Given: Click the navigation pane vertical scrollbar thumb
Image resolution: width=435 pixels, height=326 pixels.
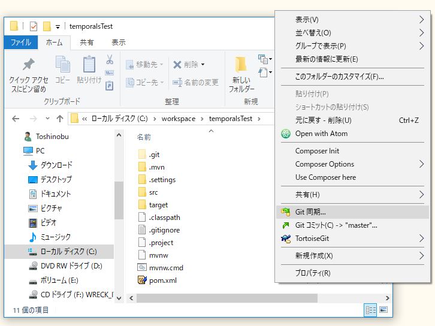Looking at the screenshot, I should [119, 200].
